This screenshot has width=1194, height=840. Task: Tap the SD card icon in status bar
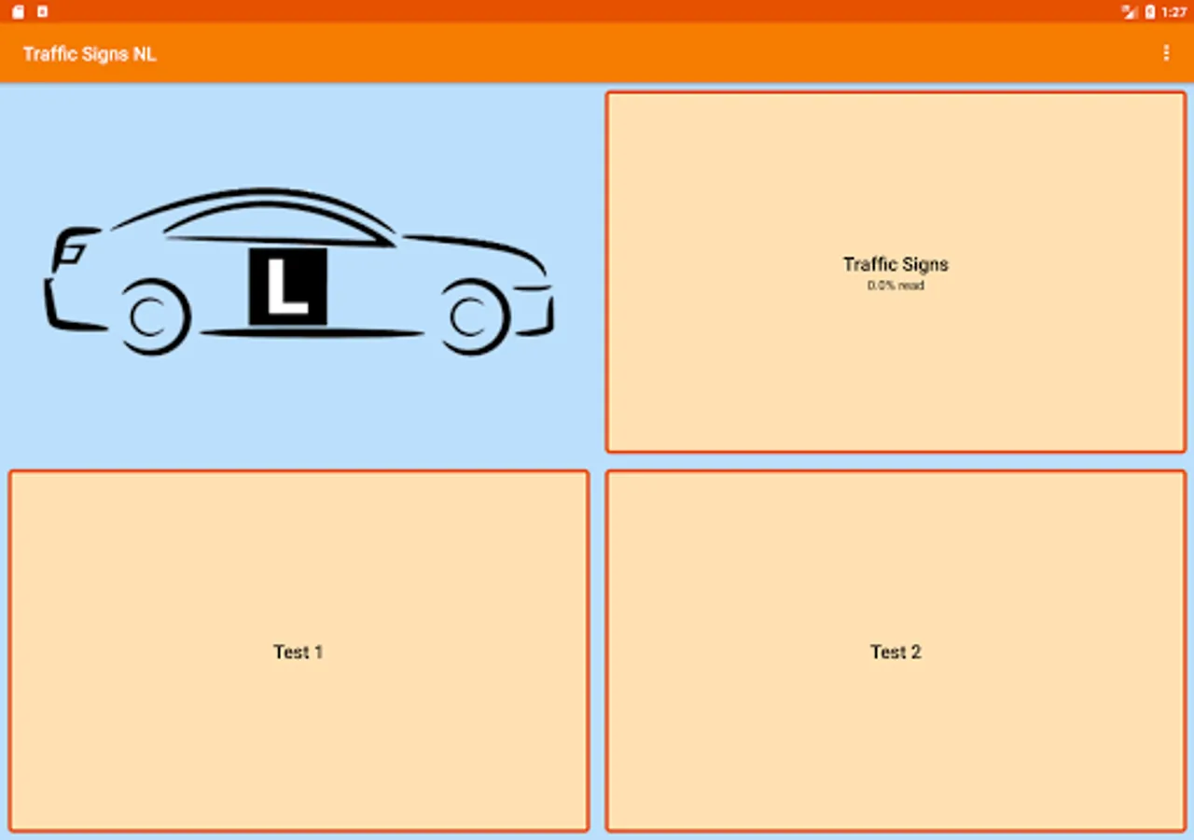pos(18,12)
